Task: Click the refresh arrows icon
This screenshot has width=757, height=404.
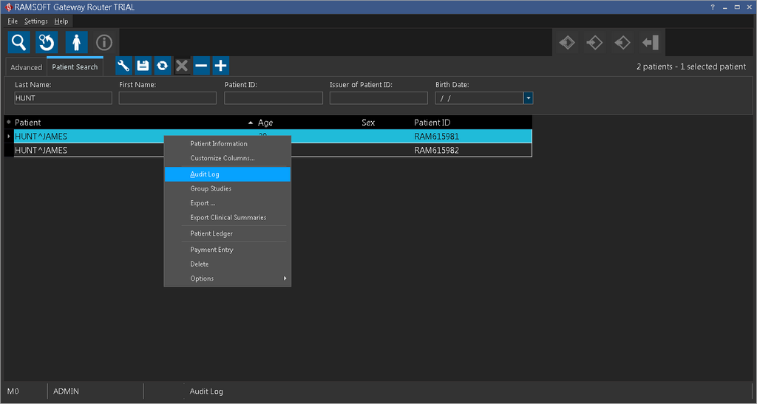Action: [162, 66]
